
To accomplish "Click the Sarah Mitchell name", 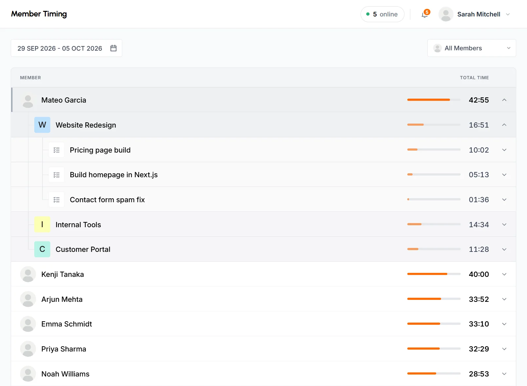I will click(x=479, y=14).
